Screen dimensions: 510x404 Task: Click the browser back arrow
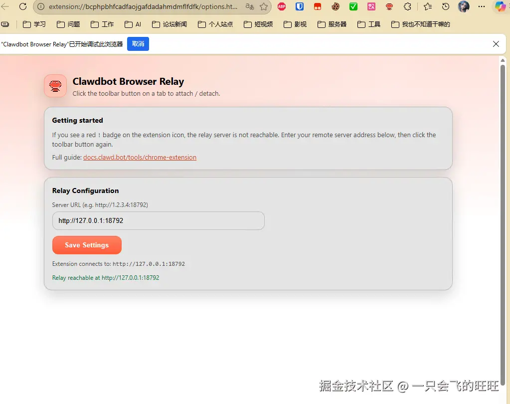coord(5,6)
